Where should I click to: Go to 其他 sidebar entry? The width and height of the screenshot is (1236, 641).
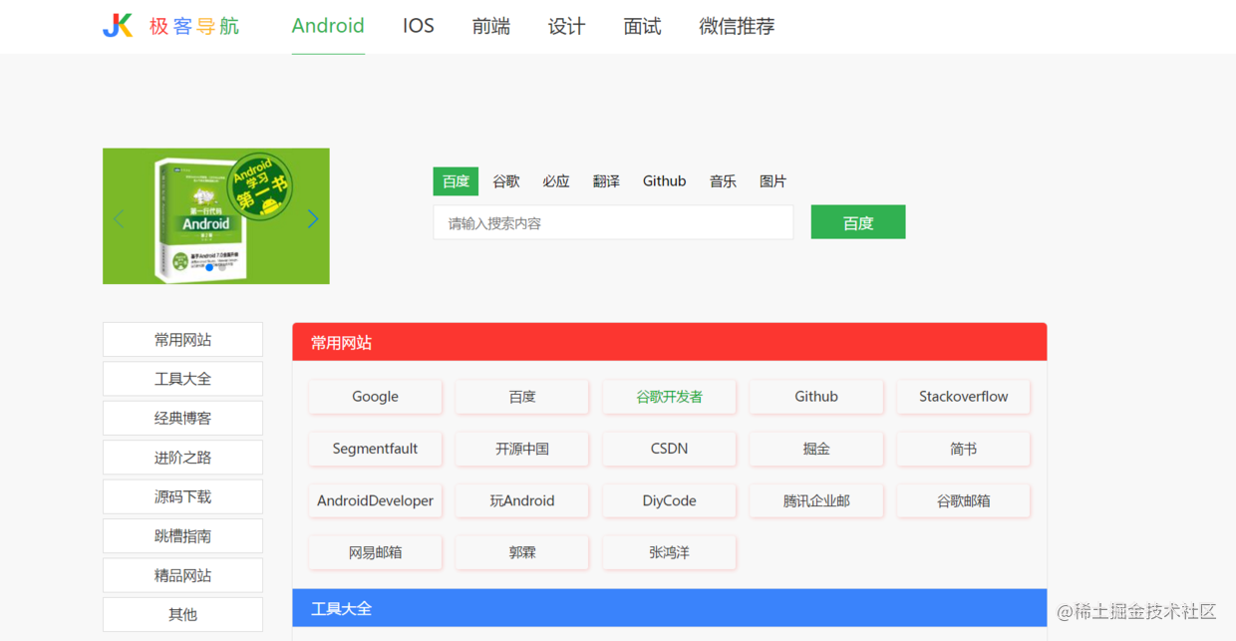point(182,615)
